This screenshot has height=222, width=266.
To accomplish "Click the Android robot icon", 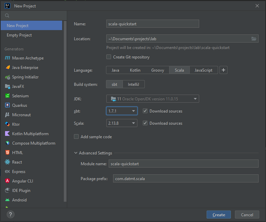I will (7, 200).
